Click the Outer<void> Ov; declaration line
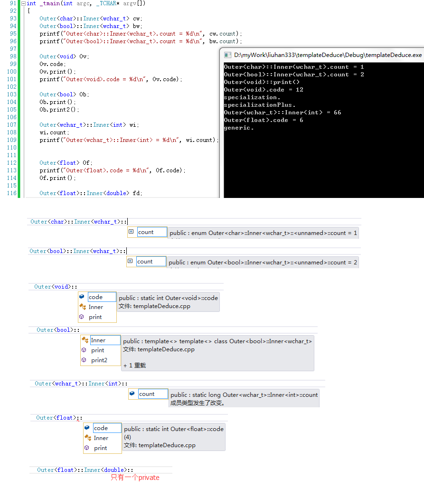This screenshot has width=424, height=488. pyautogui.click(x=64, y=56)
